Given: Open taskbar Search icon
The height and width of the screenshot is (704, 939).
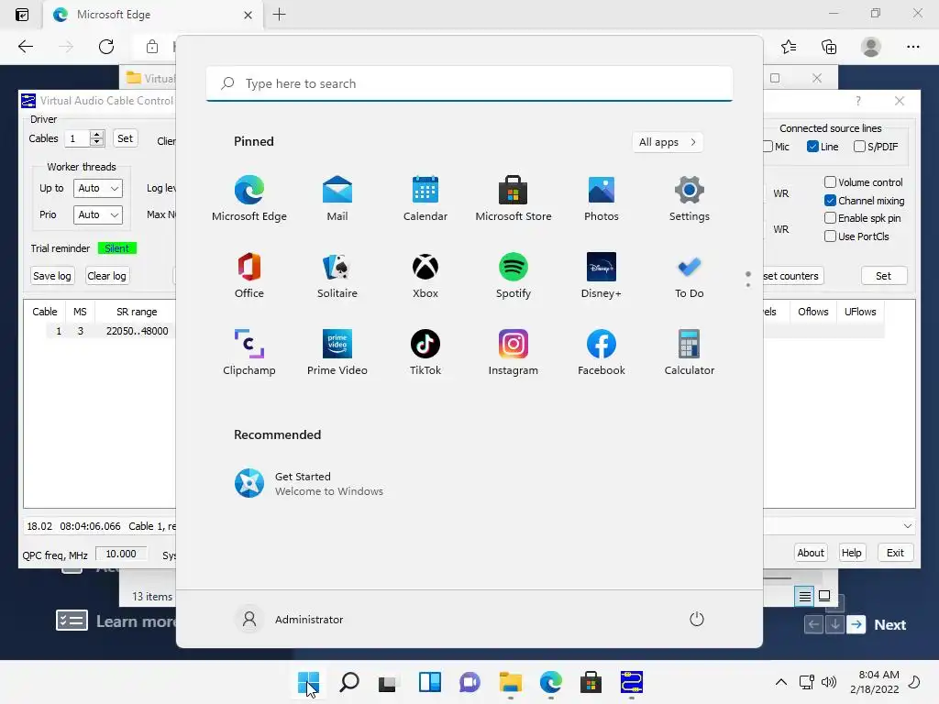Looking at the screenshot, I should click(349, 682).
